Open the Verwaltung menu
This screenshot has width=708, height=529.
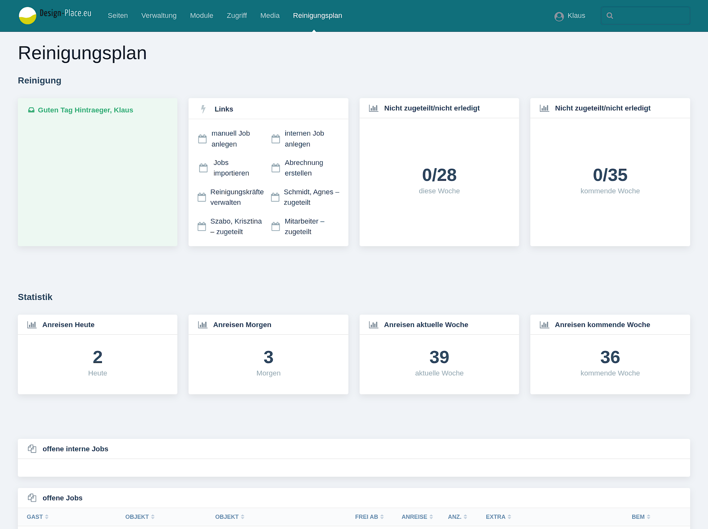159,16
